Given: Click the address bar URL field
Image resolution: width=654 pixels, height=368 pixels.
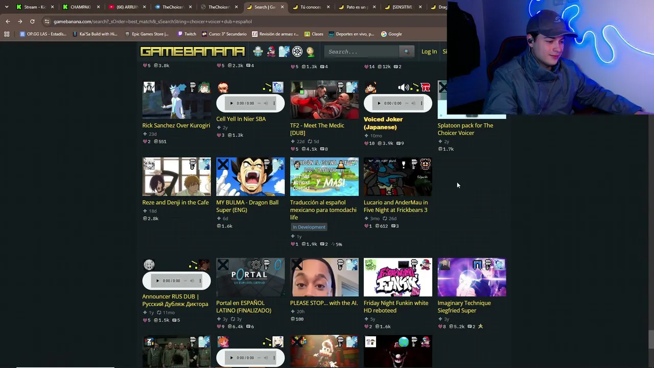Looking at the screenshot, I should [245, 21].
